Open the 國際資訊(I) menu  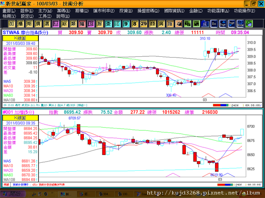[174, 11]
